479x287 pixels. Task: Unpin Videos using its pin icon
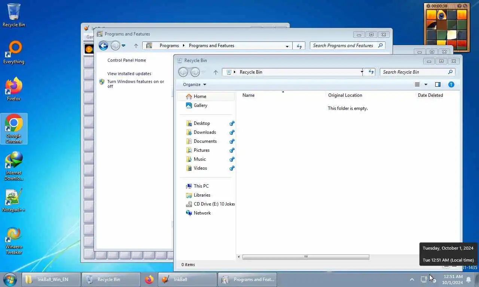click(x=232, y=168)
